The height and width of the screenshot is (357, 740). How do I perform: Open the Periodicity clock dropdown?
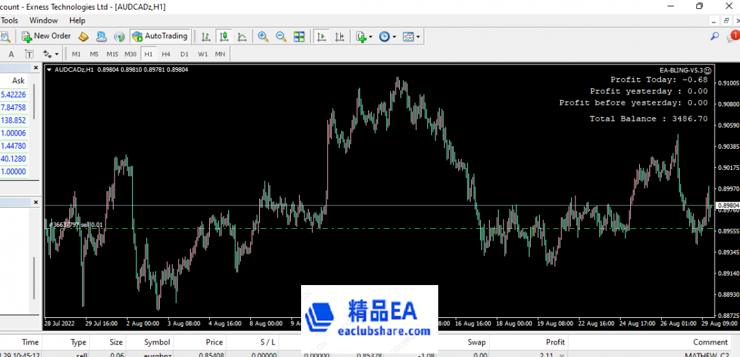[387, 36]
